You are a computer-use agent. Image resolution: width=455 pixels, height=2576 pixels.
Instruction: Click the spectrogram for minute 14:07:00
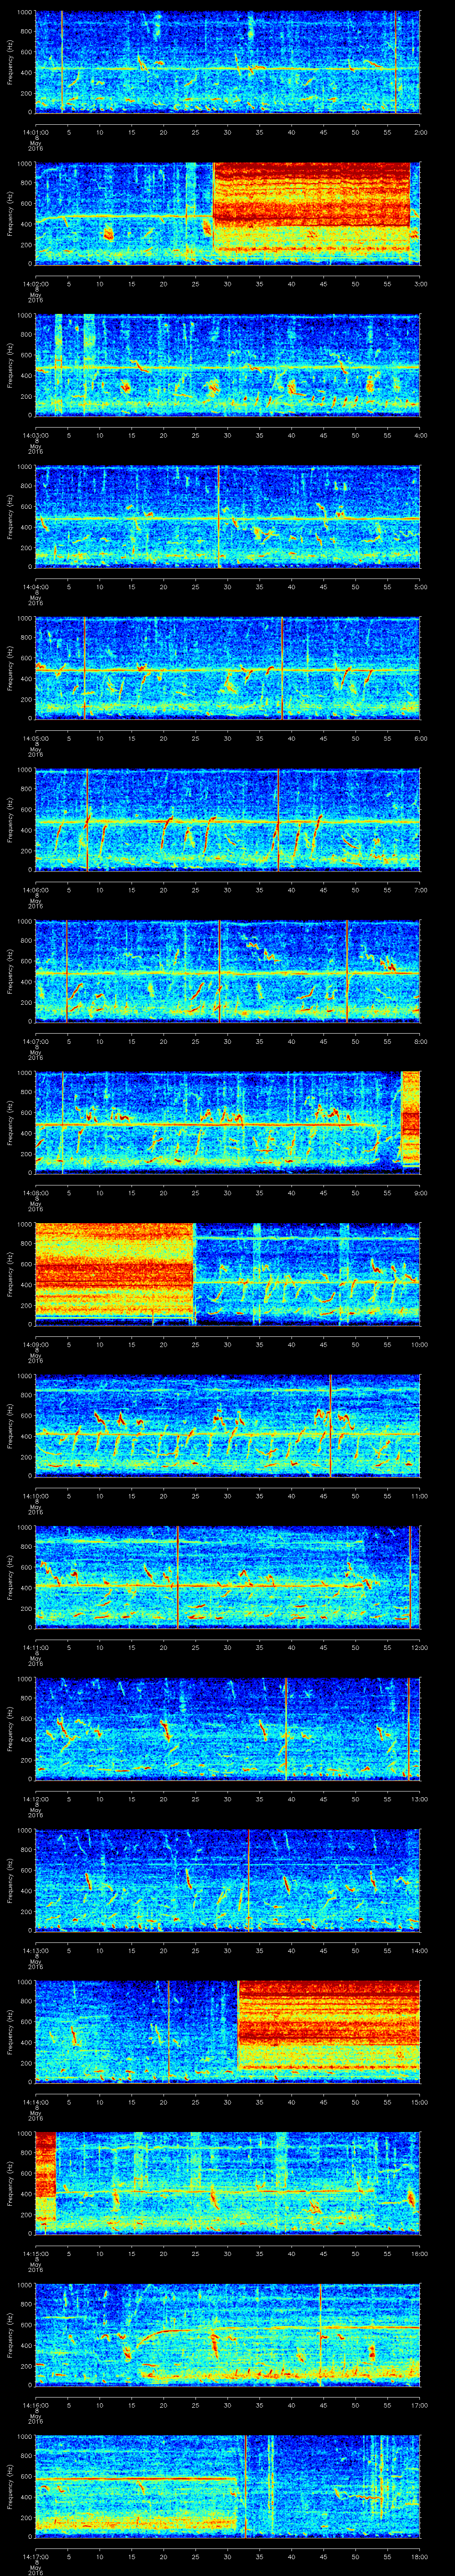[228, 971]
